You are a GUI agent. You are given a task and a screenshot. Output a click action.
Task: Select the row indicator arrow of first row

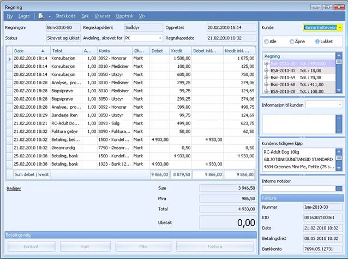click(9, 59)
